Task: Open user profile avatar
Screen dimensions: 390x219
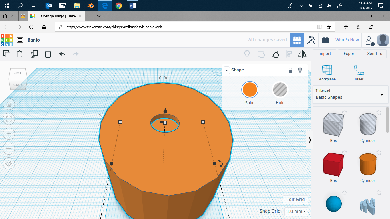Action: tap(383, 40)
